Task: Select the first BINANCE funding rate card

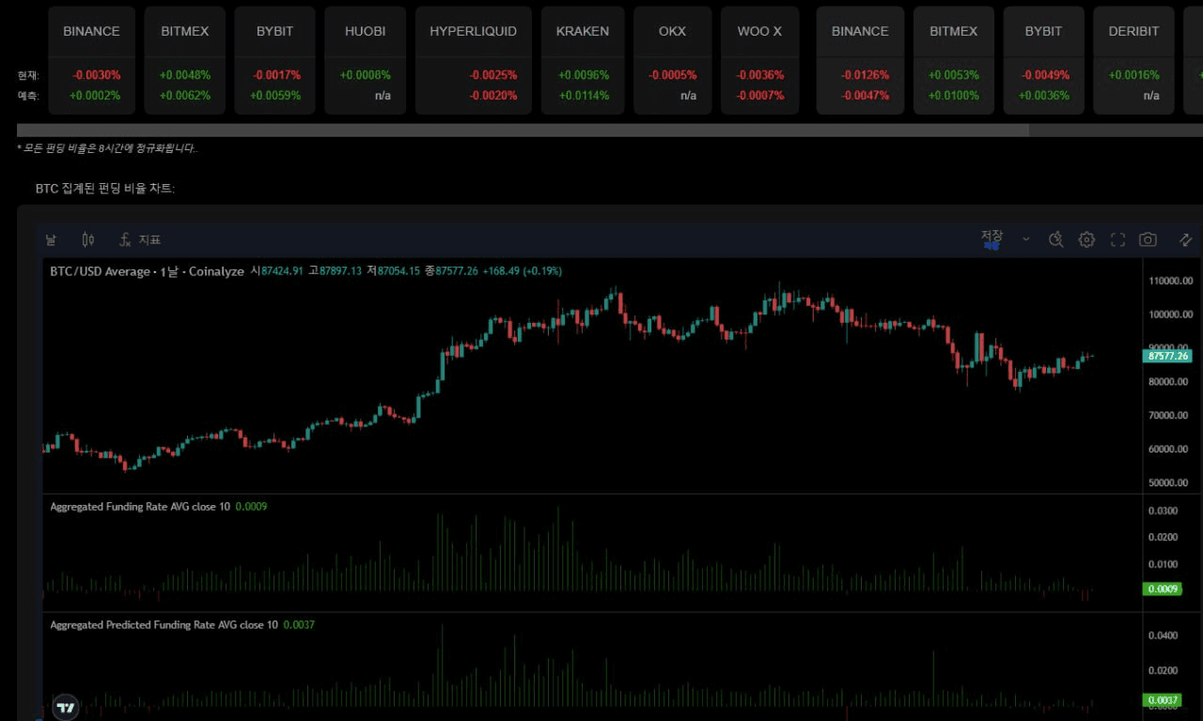Action: pyautogui.click(x=91, y=60)
